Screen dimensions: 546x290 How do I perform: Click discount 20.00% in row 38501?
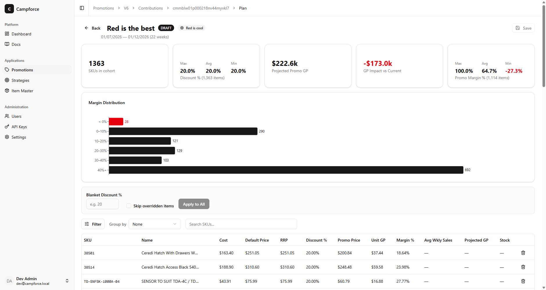(312, 253)
